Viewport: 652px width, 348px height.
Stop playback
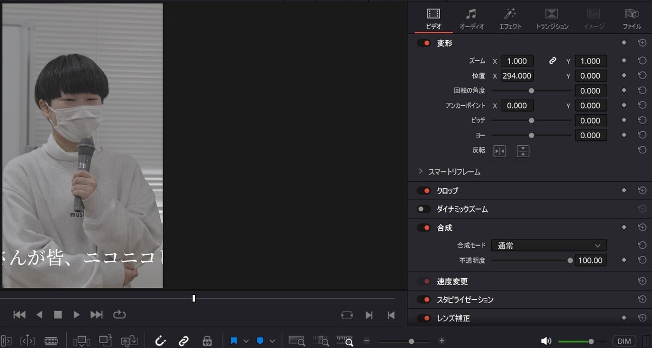pyautogui.click(x=58, y=314)
